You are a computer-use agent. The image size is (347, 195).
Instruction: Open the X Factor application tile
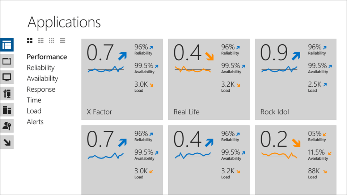pos(122,79)
